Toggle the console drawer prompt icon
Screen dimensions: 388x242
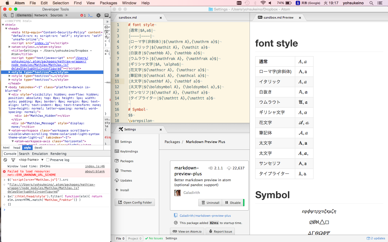click(x=90, y=15)
